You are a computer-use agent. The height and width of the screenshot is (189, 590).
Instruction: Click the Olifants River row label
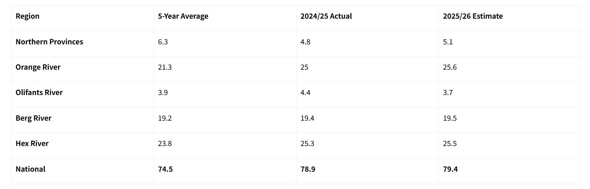[x=39, y=92]
